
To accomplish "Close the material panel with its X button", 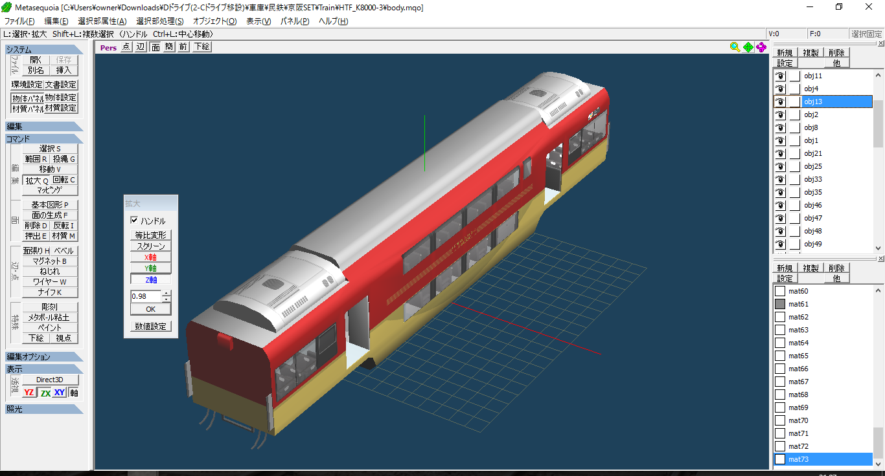I will pyautogui.click(x=880, y=259).
